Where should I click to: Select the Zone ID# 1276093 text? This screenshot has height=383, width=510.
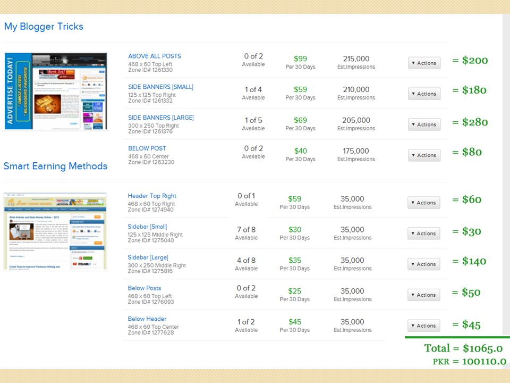(x=150, y=302)
